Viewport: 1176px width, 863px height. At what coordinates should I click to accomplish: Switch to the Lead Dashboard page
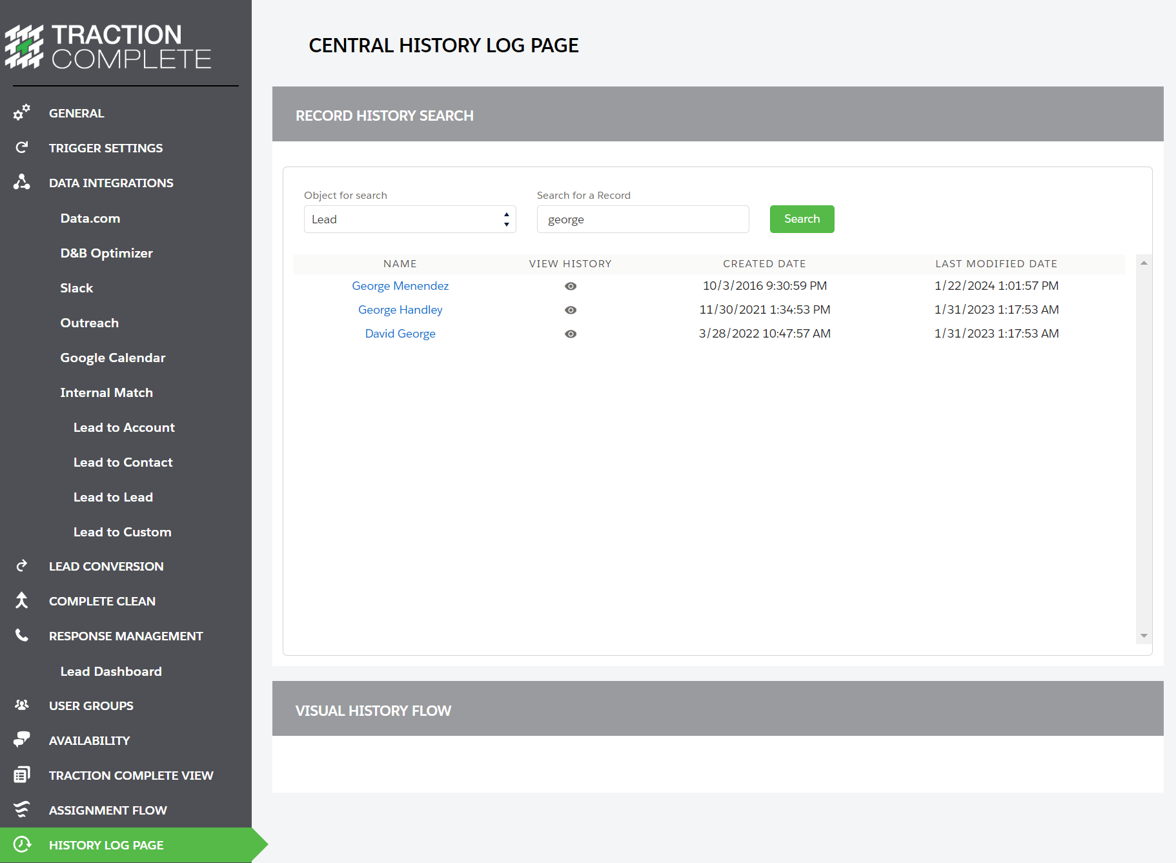110,671
